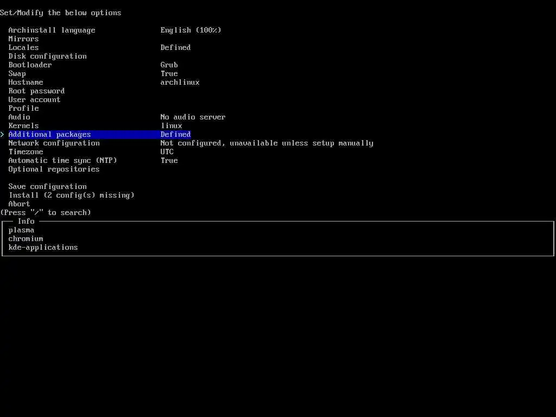Open the Mirrors menu entry

[23, 39]
